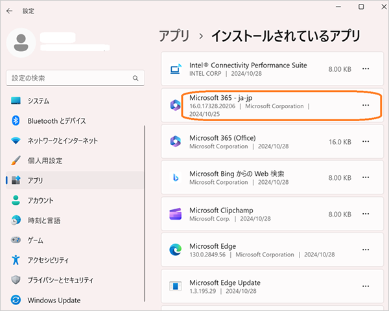Click the Windows Update sync icon

[x=16, y=300]
